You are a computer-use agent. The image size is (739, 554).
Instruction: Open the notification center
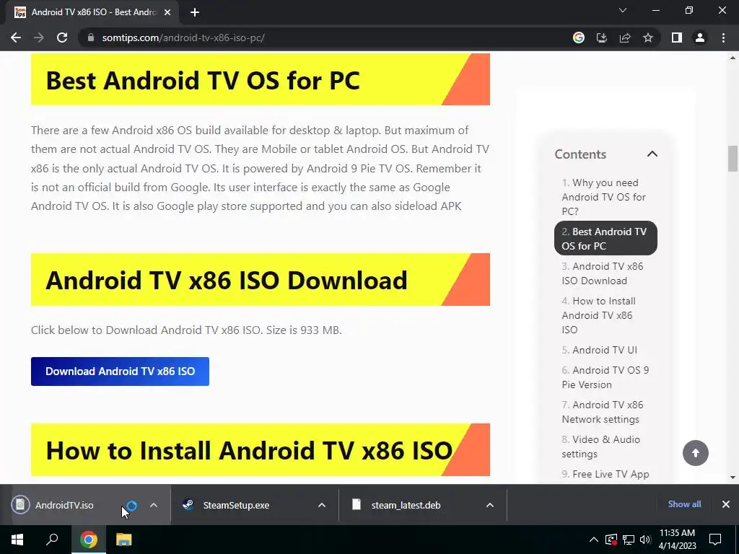click(715, 540)
